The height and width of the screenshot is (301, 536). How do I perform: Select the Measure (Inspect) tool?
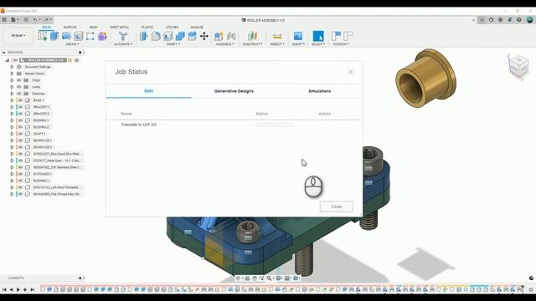click(x=277, y=36)
